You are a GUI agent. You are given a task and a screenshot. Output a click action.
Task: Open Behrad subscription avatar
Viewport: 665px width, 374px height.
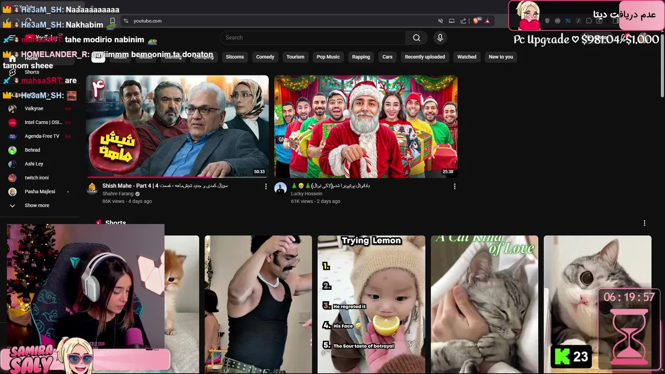(12, 150)
